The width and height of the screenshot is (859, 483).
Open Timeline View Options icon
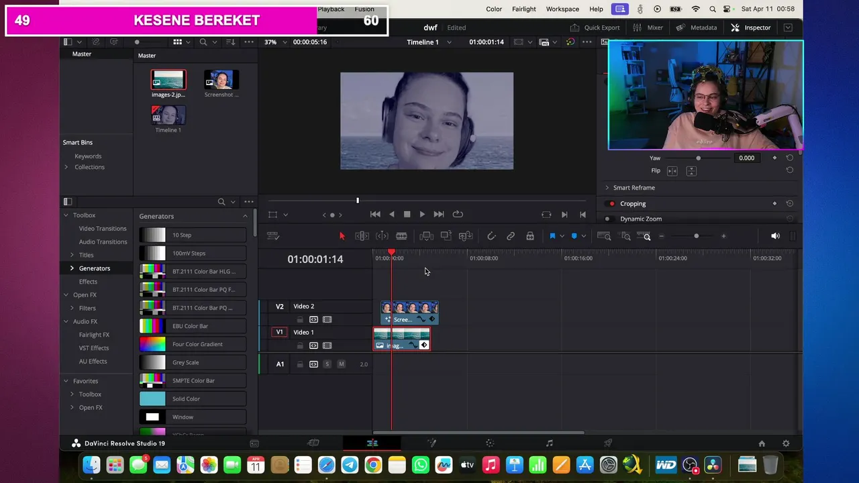coord(272,236)
